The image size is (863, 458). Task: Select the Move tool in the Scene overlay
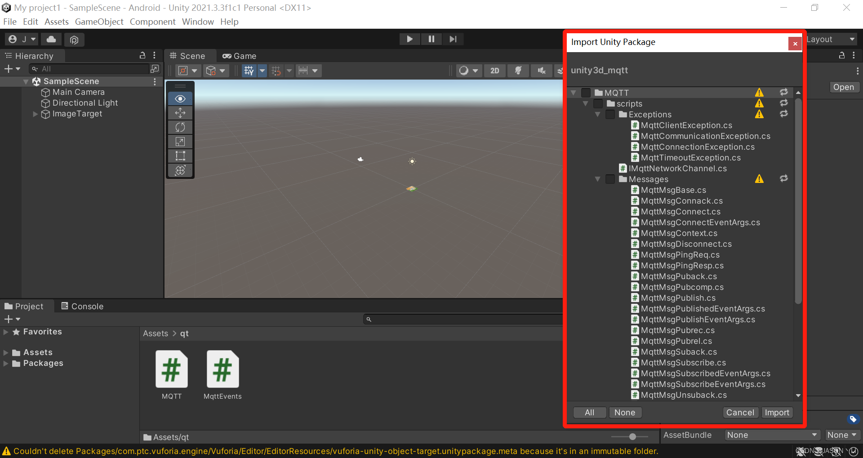point(180,113)
